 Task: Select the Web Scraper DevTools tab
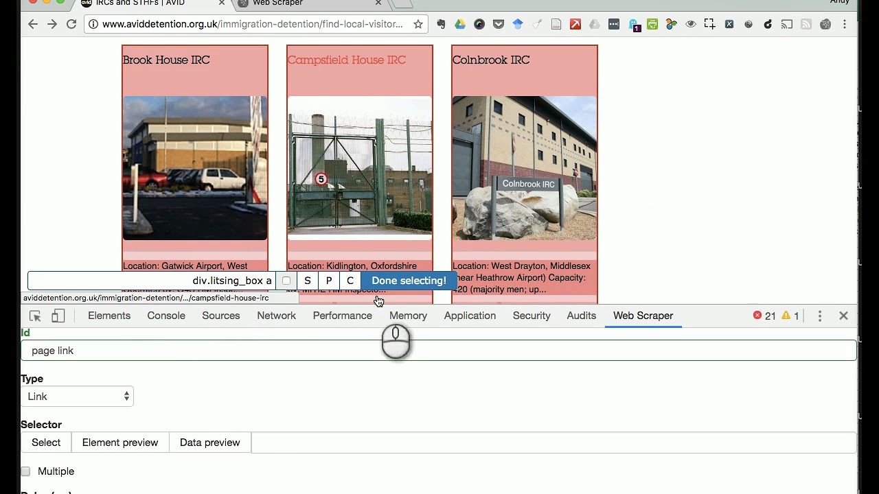(643, 316)
